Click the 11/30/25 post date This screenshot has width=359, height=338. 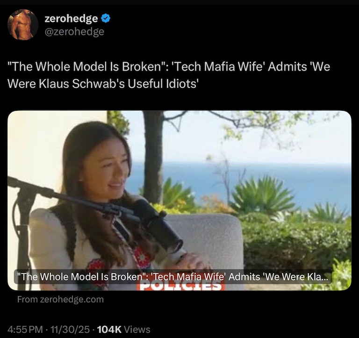(70, 330)
